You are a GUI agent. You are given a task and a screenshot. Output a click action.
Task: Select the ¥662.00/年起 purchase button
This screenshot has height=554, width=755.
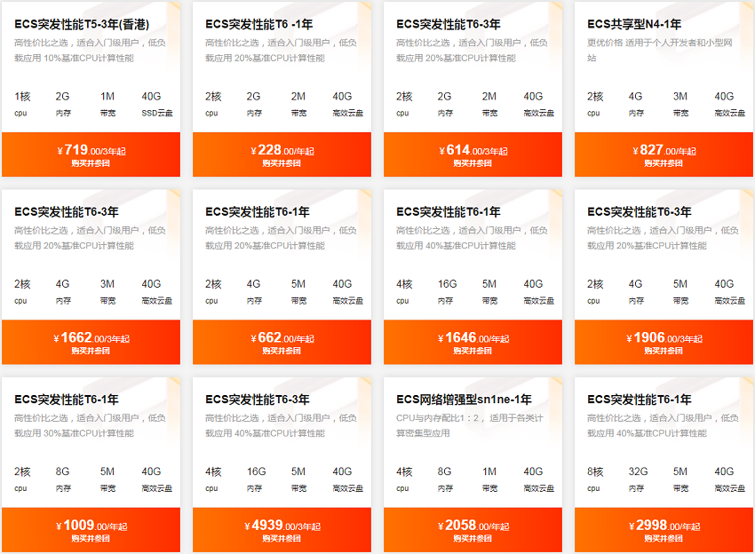282,342
